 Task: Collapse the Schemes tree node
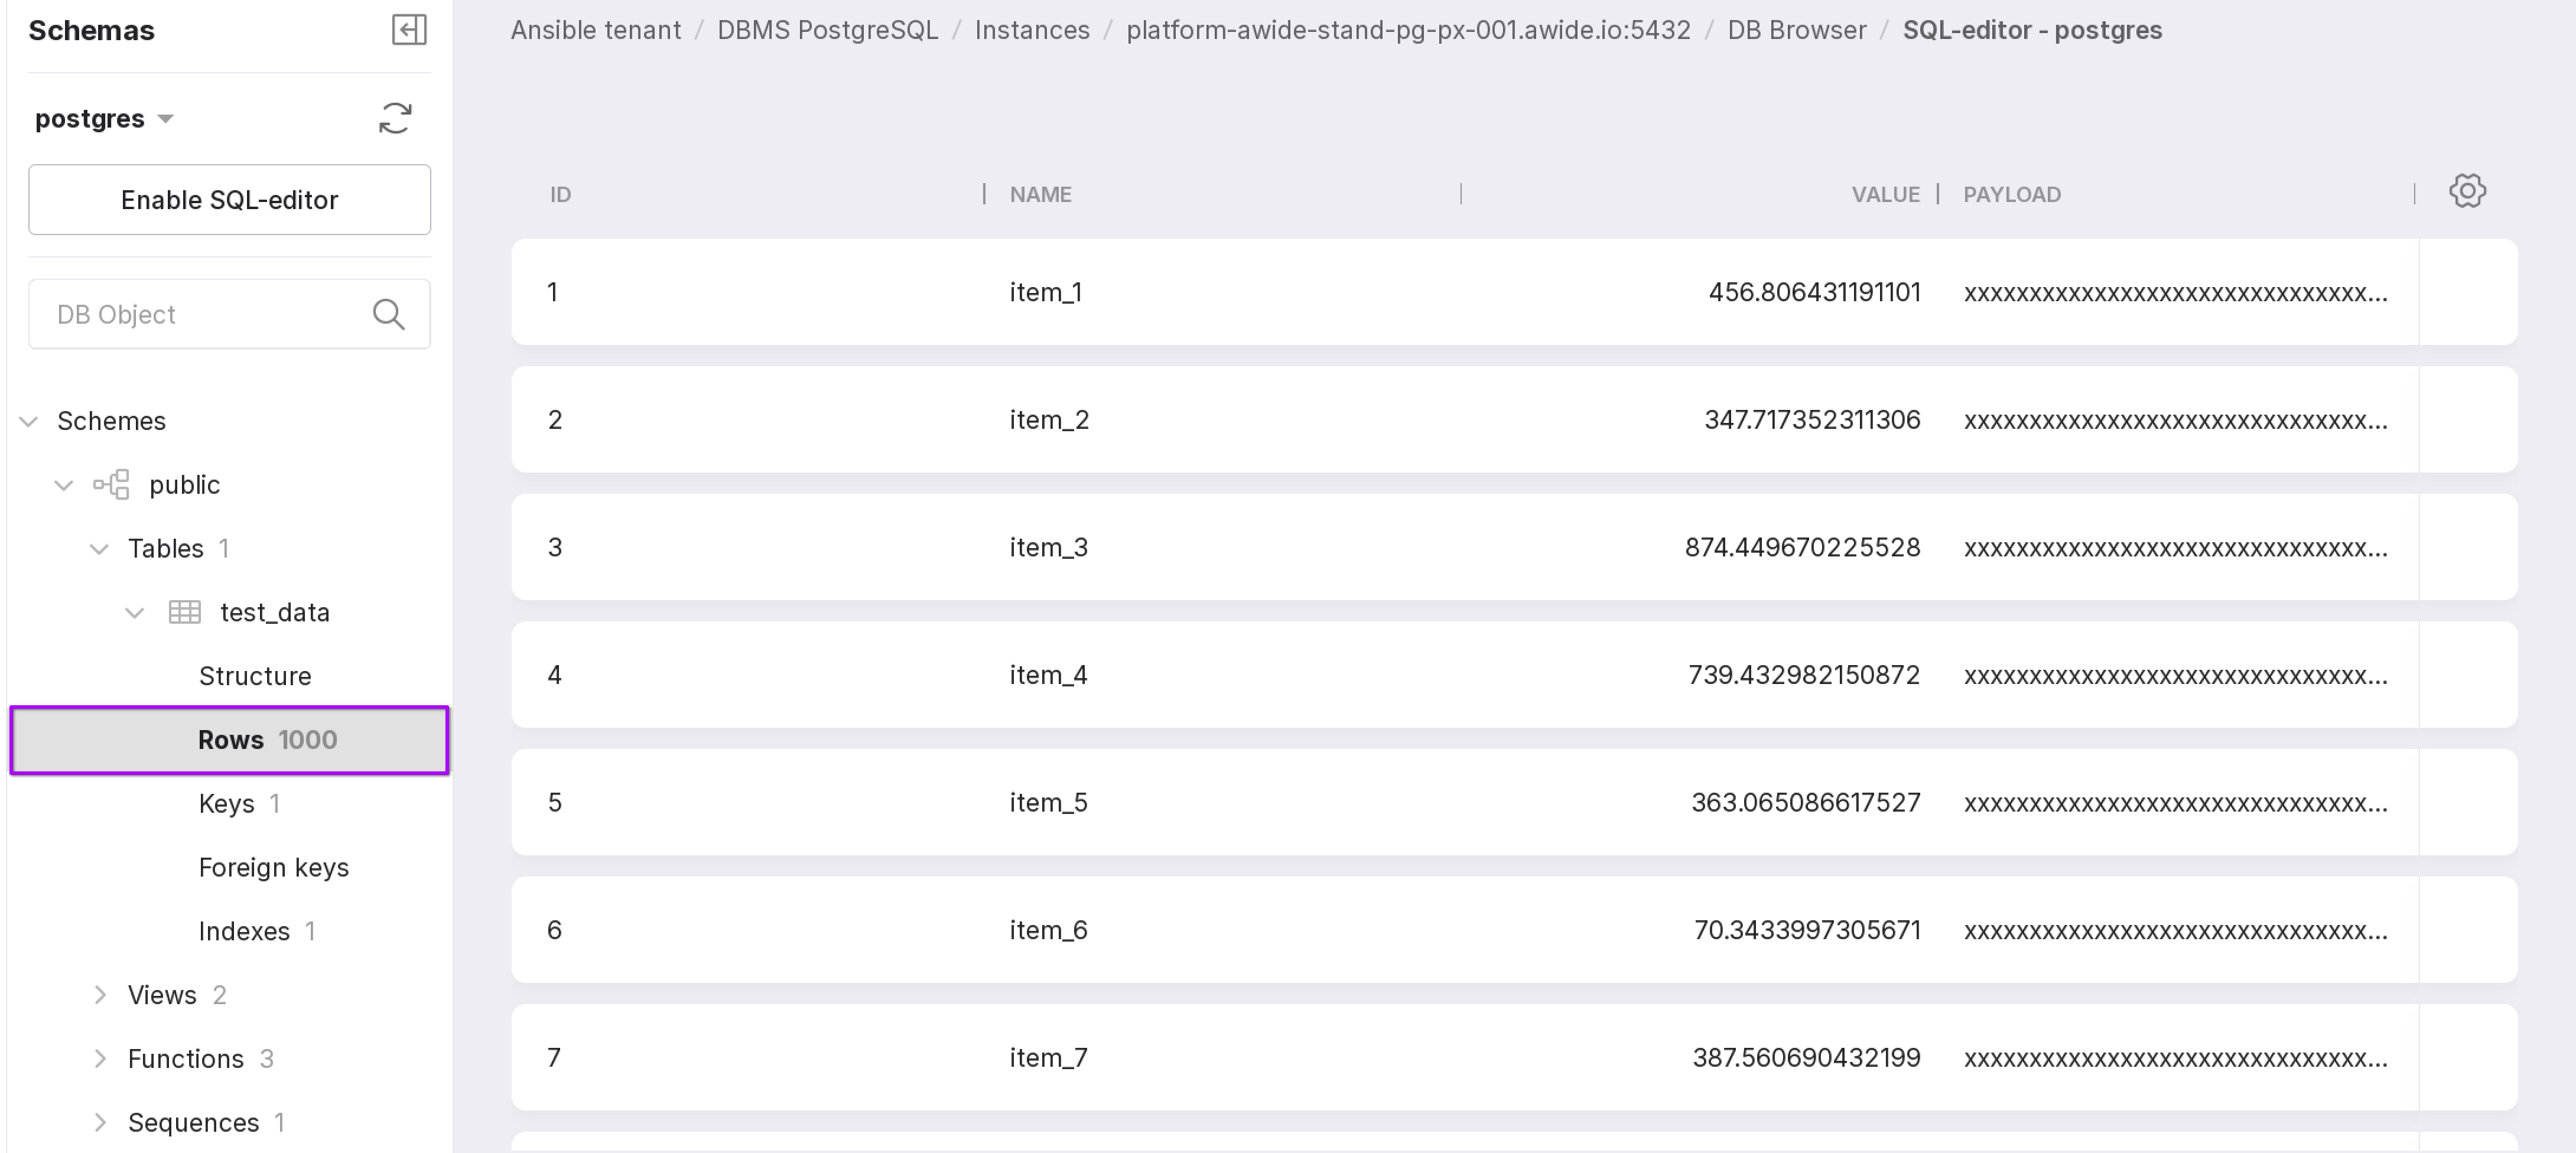29,421
